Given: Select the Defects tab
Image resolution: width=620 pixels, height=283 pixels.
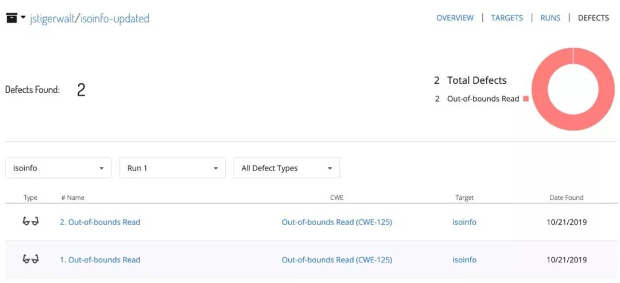Looking at the screenshot, I should click(593, 18).
